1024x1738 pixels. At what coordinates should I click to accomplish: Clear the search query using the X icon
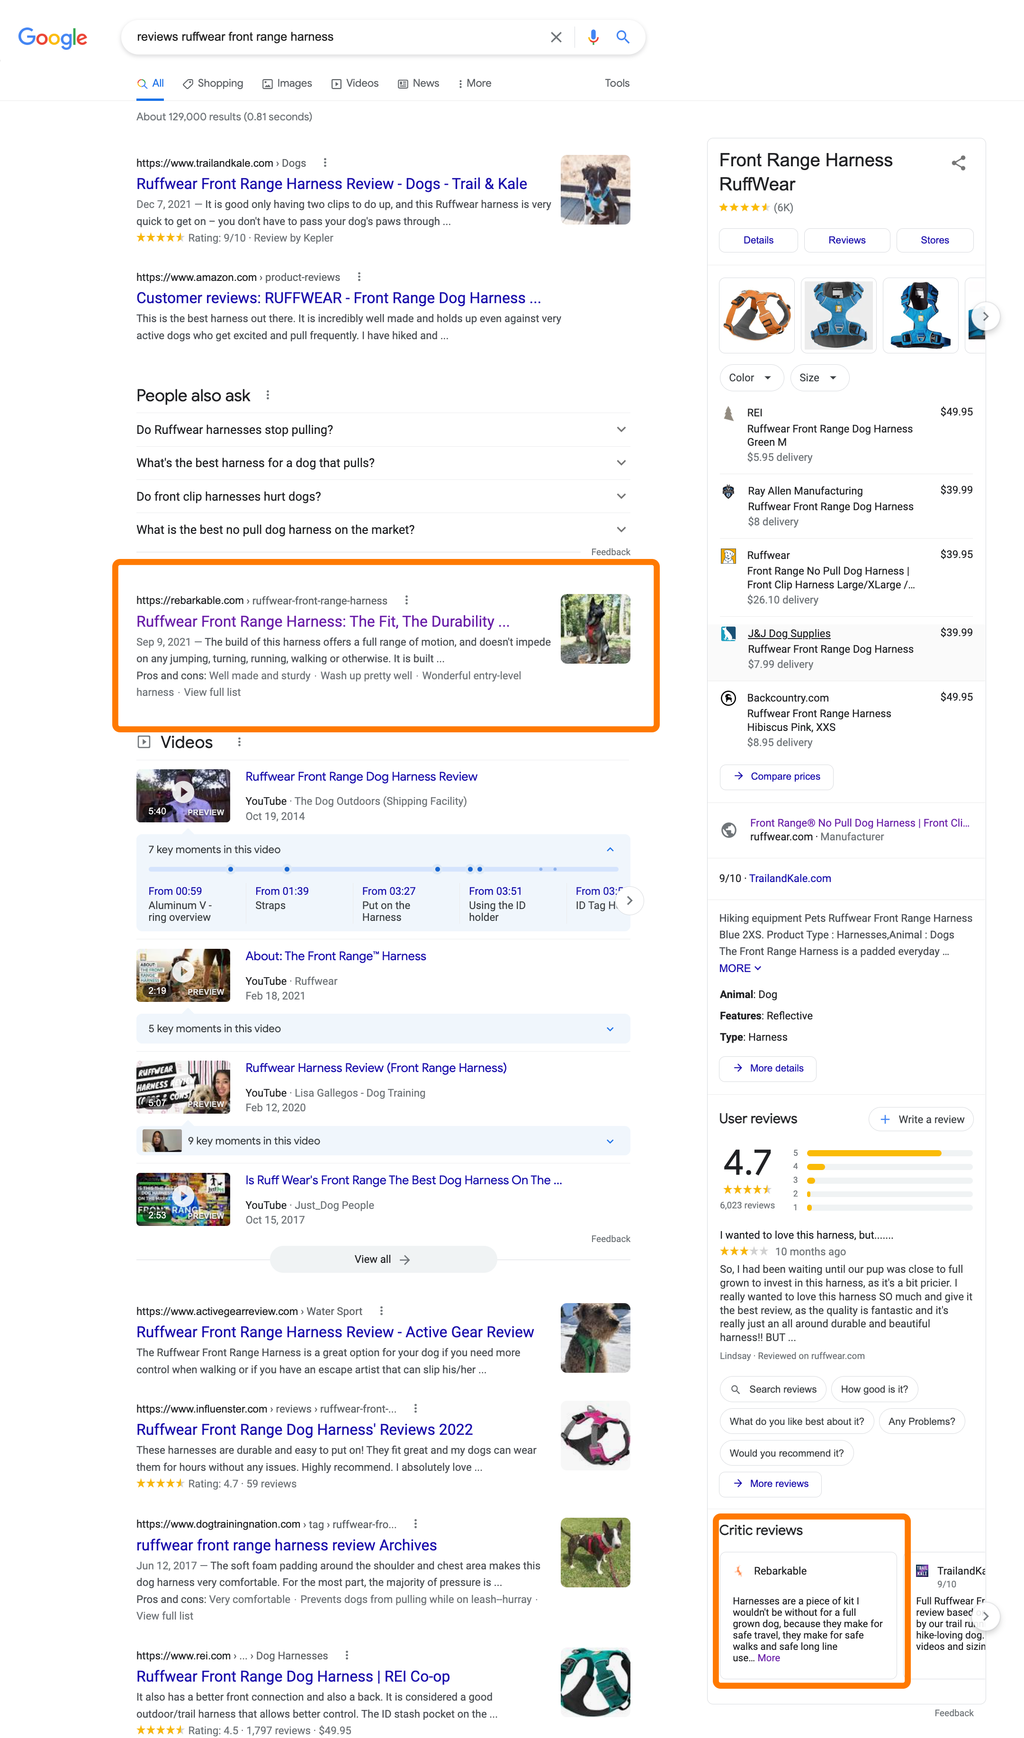(x=556, y=36)
